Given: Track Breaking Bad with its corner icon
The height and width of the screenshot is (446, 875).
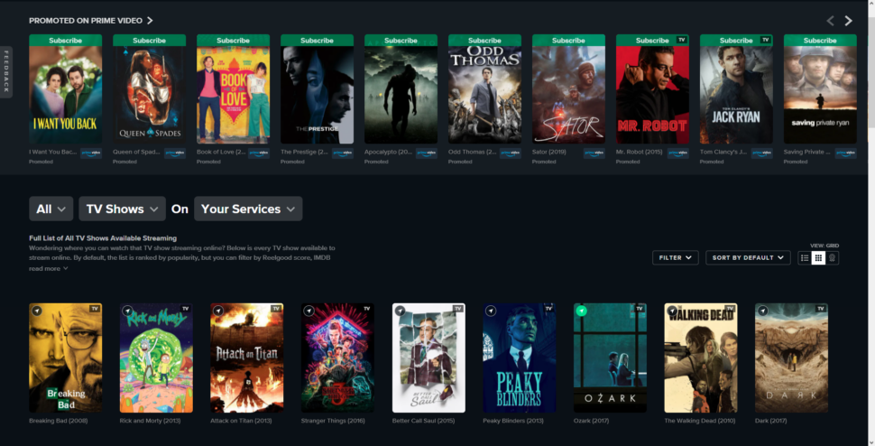Looking at the screenshot, I should [x=37, y=311].
